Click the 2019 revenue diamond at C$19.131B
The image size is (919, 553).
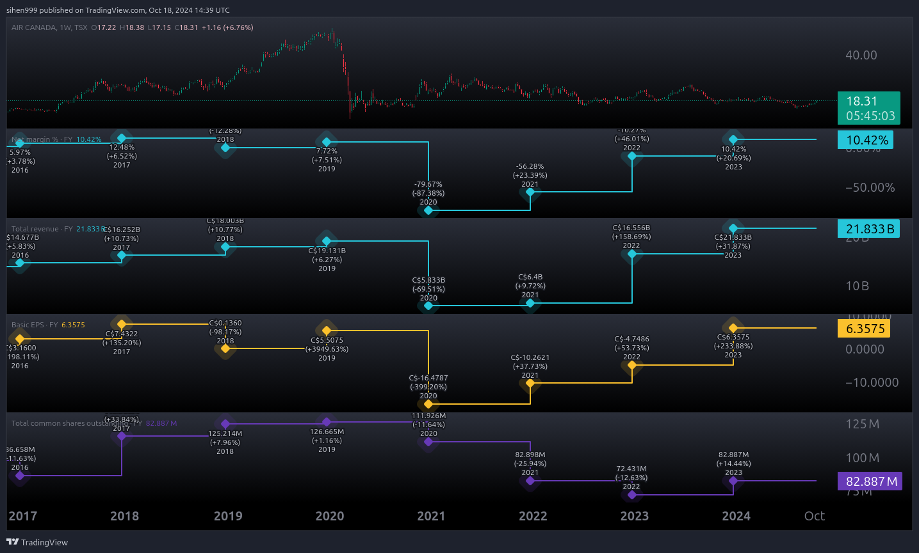point(327,241)
